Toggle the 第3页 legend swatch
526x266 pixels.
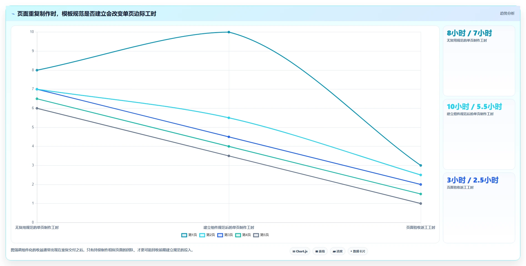pyautogui.click(x=220, y=235)
